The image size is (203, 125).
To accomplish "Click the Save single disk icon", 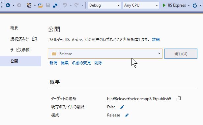I will (48, 5).
